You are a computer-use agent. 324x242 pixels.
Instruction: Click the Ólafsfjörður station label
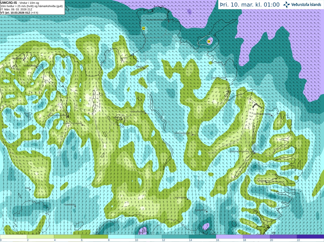(30, 65)
